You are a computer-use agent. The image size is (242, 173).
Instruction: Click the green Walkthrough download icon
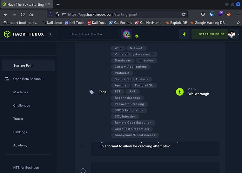(180, 92)
